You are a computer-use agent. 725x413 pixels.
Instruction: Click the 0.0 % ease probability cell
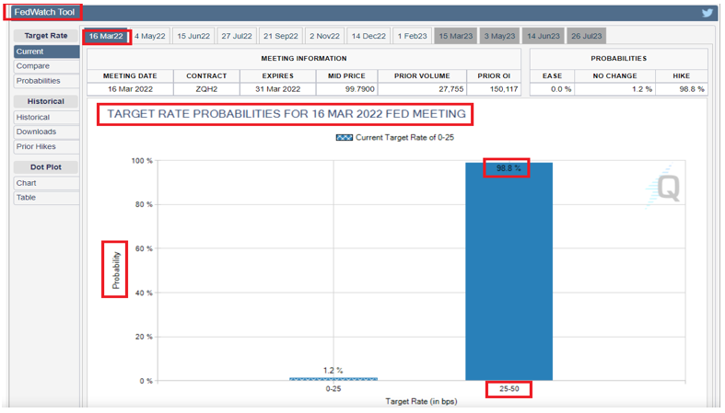[x=552, y=89]
